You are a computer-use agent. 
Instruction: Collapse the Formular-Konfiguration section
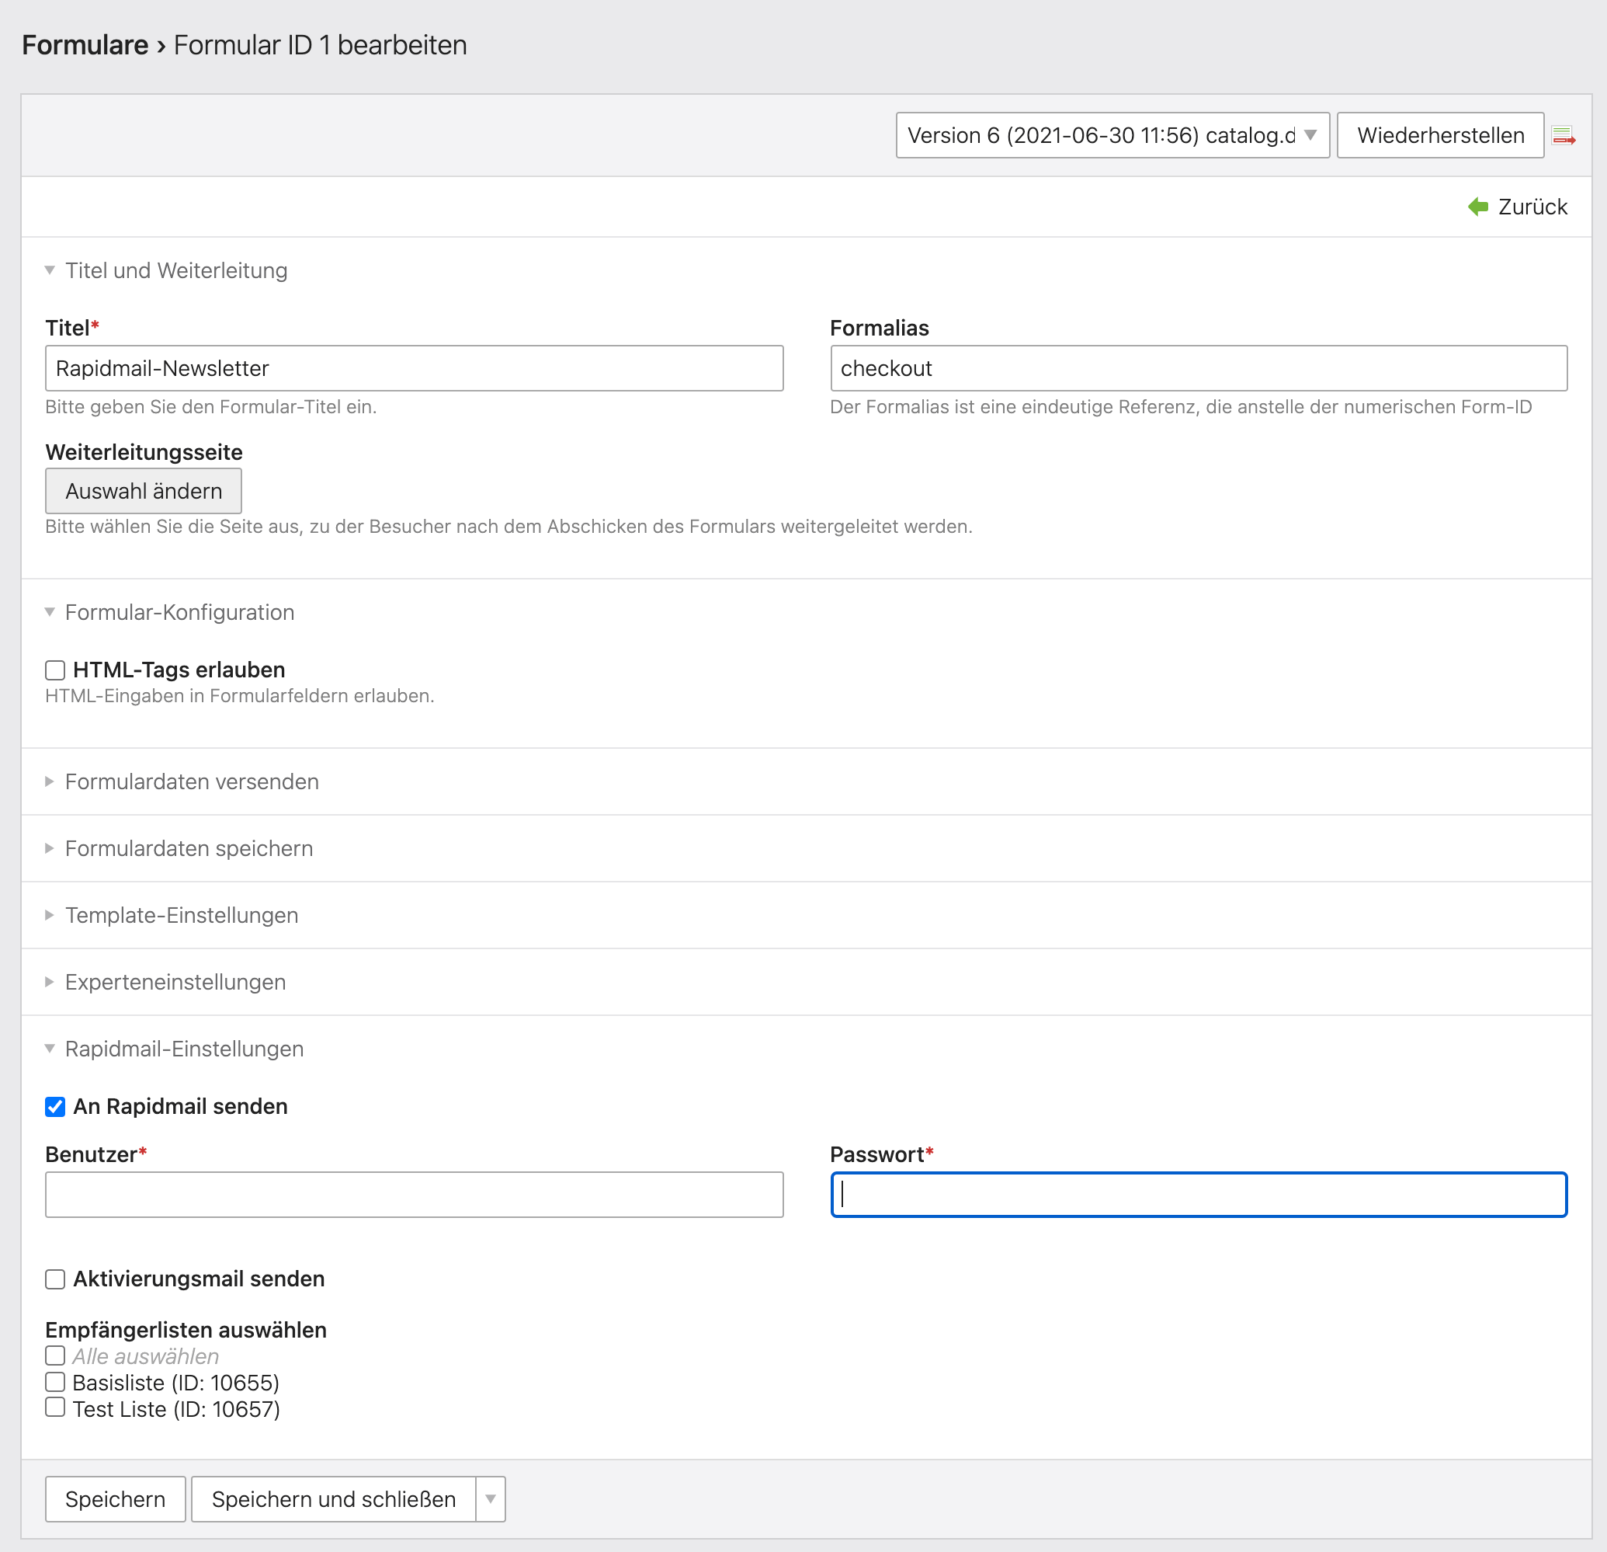point(179,613)
